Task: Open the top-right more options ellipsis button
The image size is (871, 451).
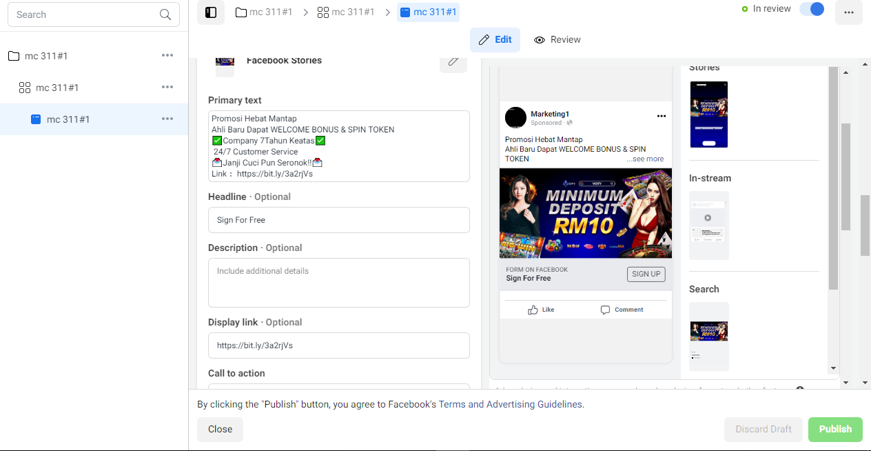Action: tap(849, 12)
